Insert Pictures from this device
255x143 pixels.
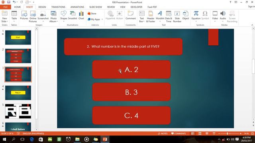click(x=24, y=15)
